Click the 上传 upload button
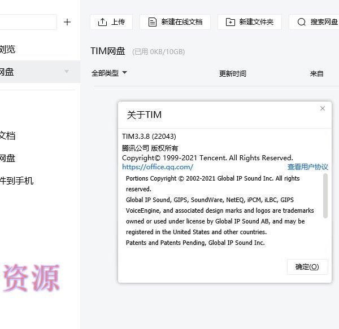This screenshot has height=329, width=339. (111, 22)
